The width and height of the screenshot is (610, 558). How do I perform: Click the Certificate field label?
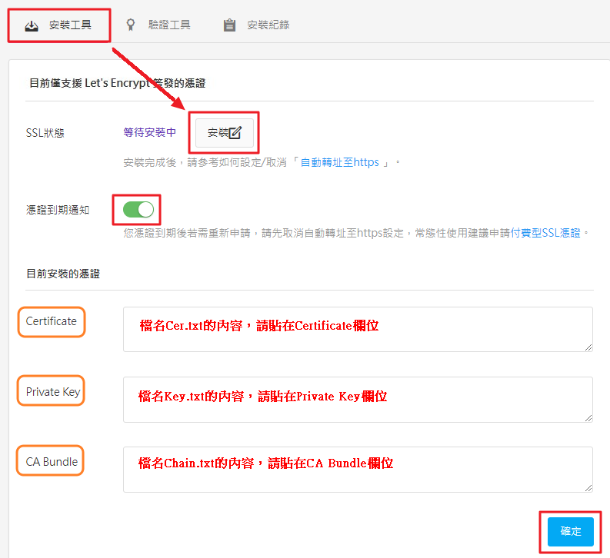51,321
